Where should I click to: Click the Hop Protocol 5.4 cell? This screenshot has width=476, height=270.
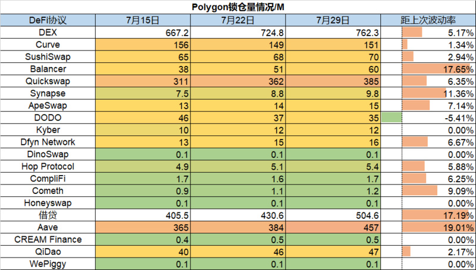coord(333,167)
